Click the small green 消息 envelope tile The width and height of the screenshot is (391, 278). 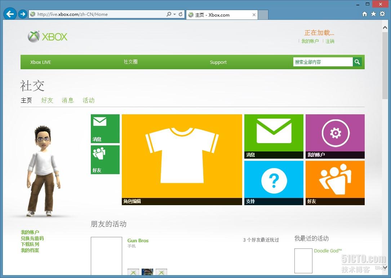105,128
